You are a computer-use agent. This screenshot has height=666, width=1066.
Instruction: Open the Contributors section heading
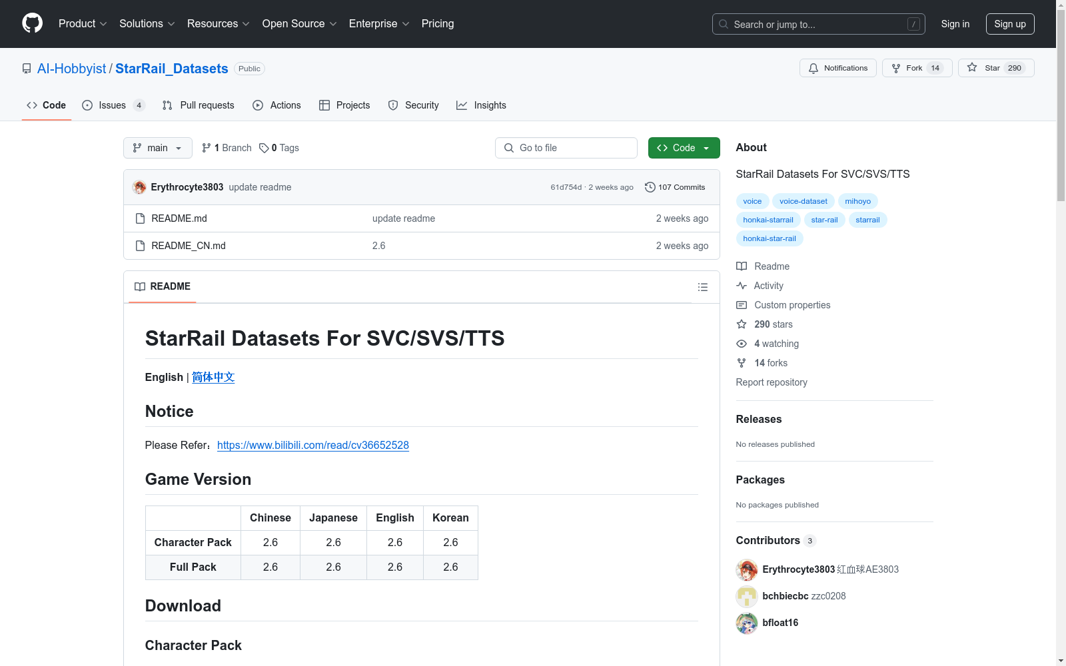click(776, 540)
